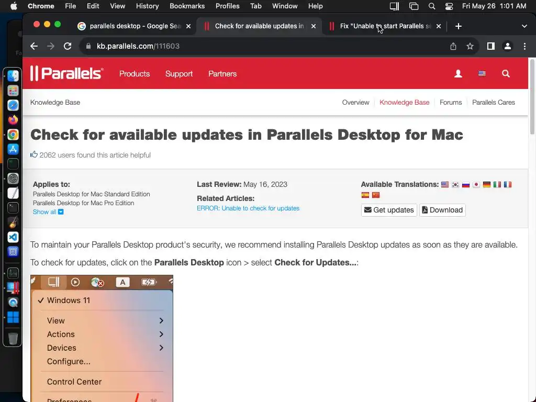Open Launchpad in the dock
Image resolution: width=536 pixels, height=402 pixels.
click(x=13, y=91)
